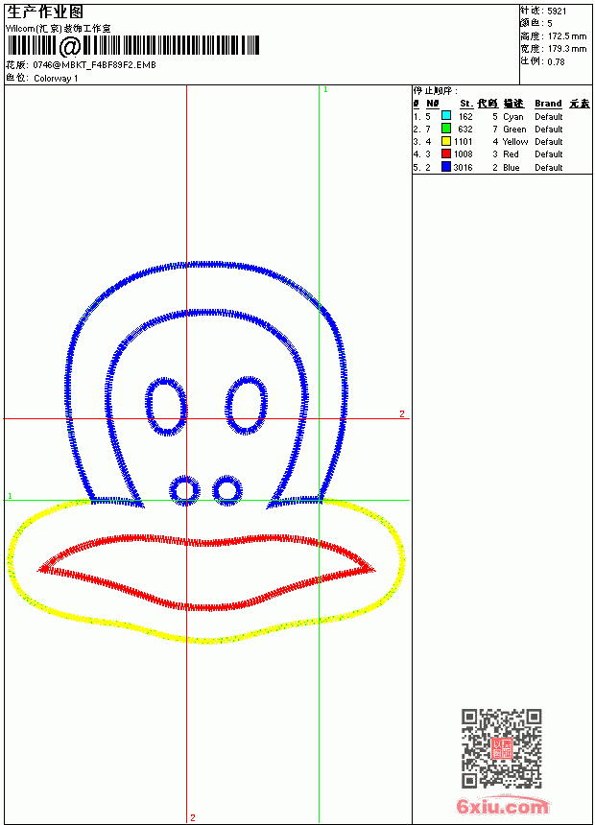Click the barcode at the top
The width and height of the screenshot is (595, 825).
[133, 46]
